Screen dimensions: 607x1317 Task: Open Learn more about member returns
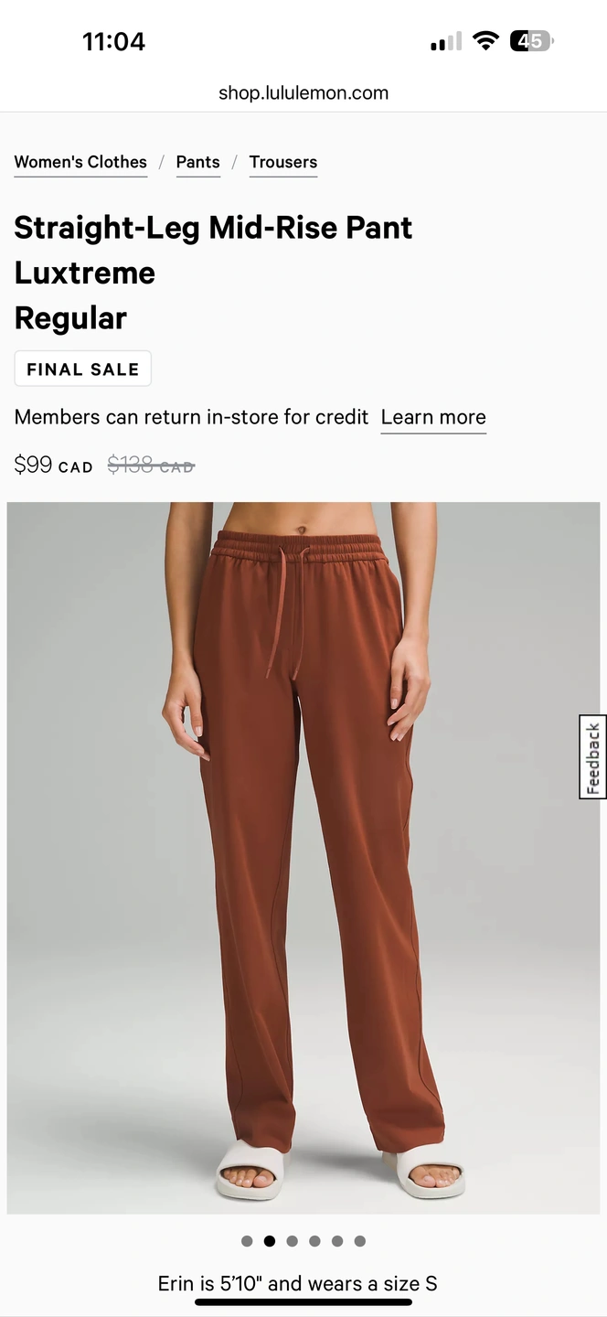[433, 418]
